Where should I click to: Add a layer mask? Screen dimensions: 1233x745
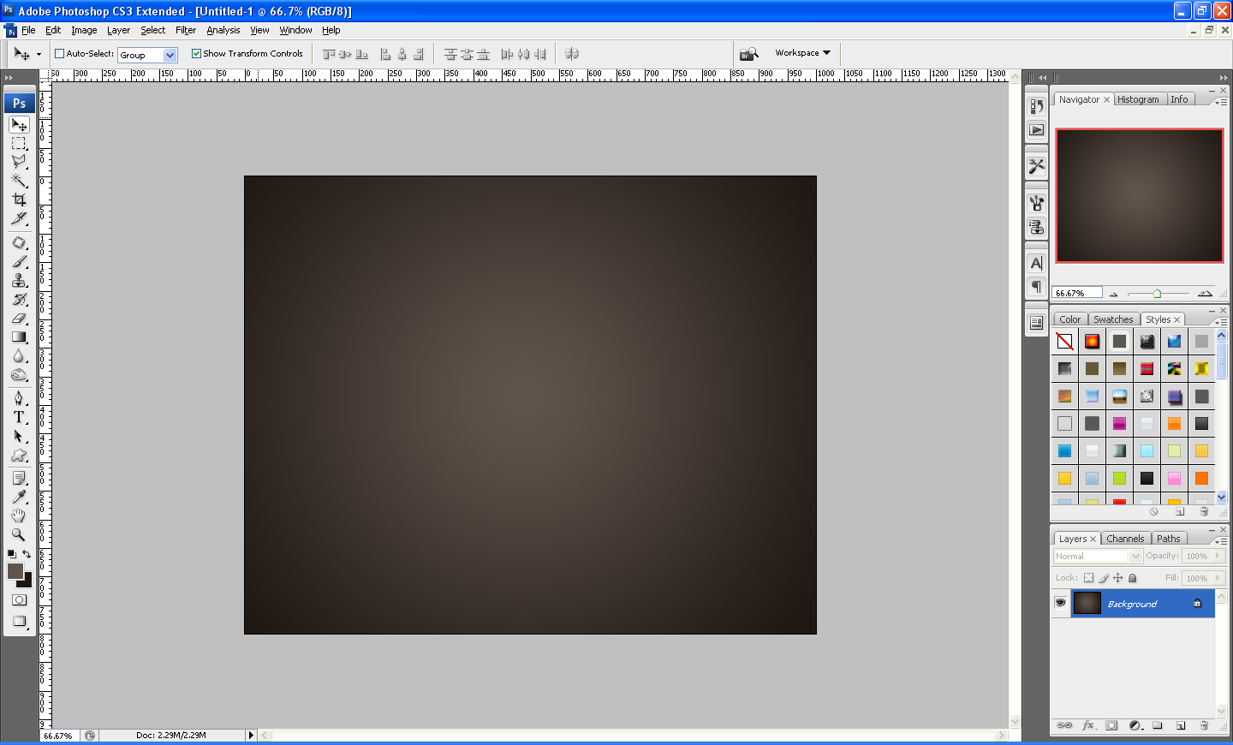[1111, 725]
